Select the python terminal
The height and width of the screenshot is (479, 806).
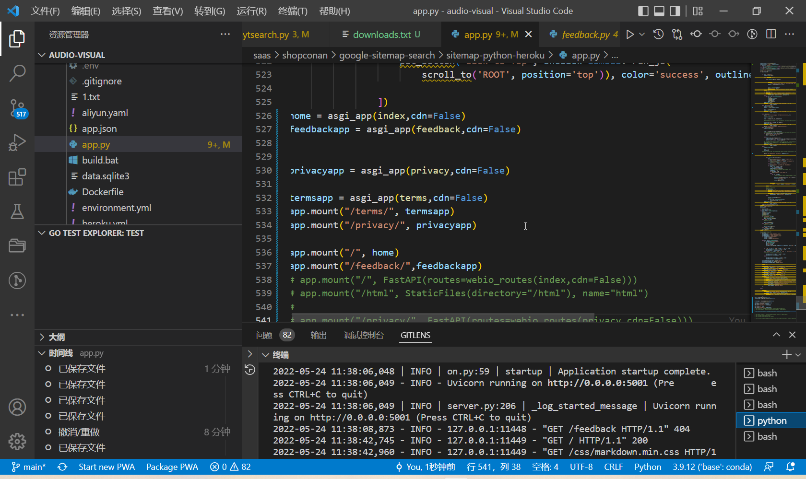tap(771, 421)
